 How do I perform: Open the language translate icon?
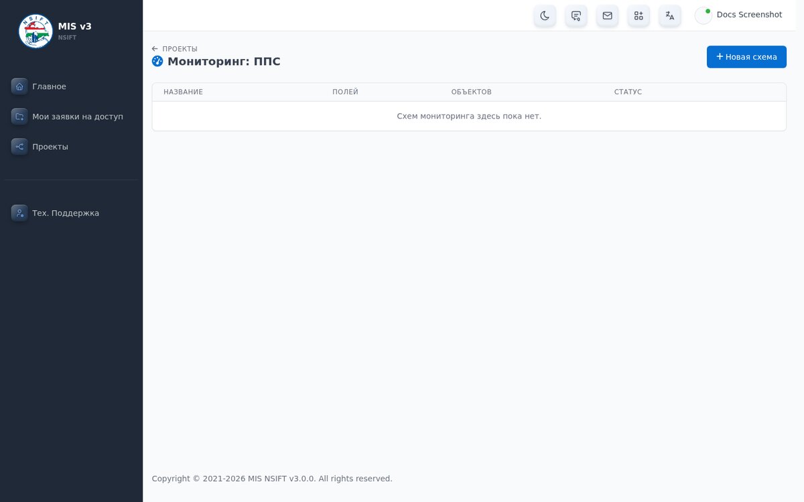(670, 15)
